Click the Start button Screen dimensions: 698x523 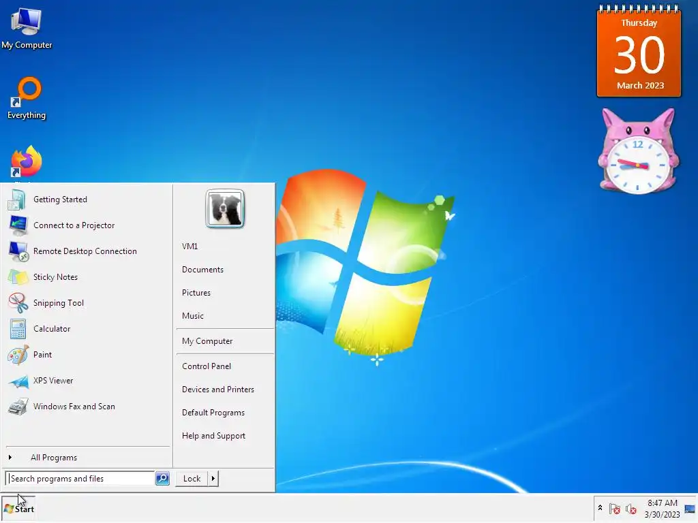pos(18,509)
